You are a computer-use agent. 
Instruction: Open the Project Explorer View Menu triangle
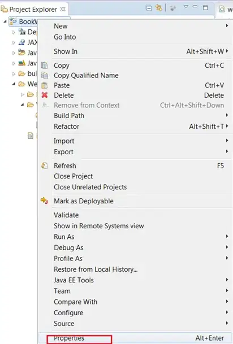(x=186, y=7)
